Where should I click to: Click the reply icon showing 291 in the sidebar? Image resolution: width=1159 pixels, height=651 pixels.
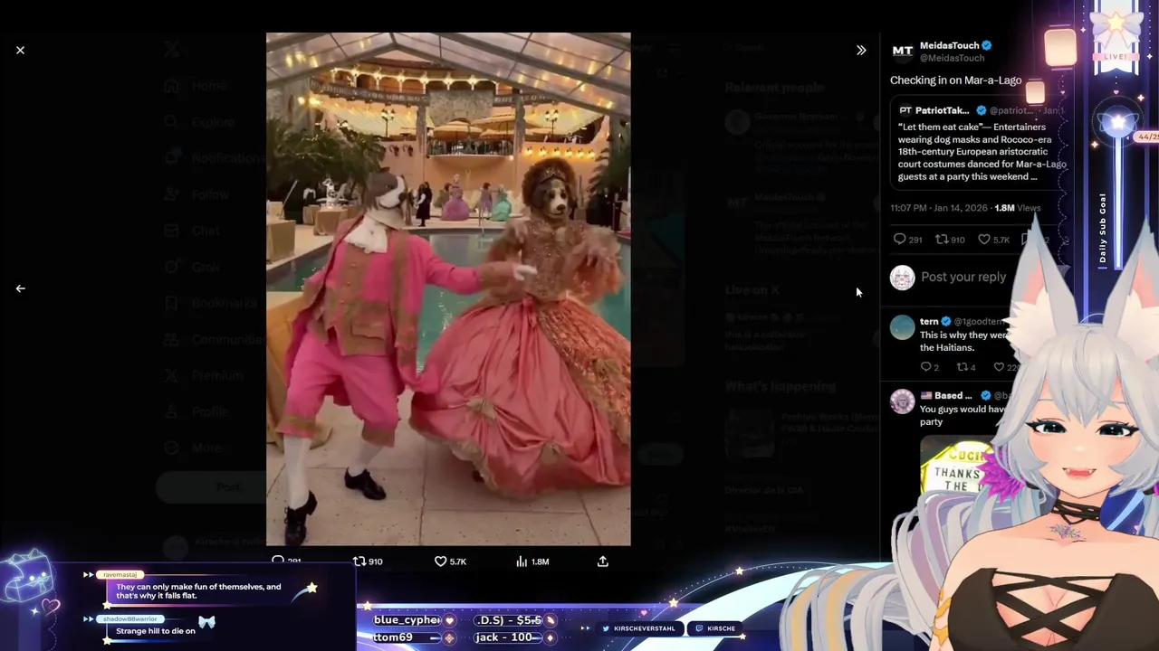coord(907,240)
